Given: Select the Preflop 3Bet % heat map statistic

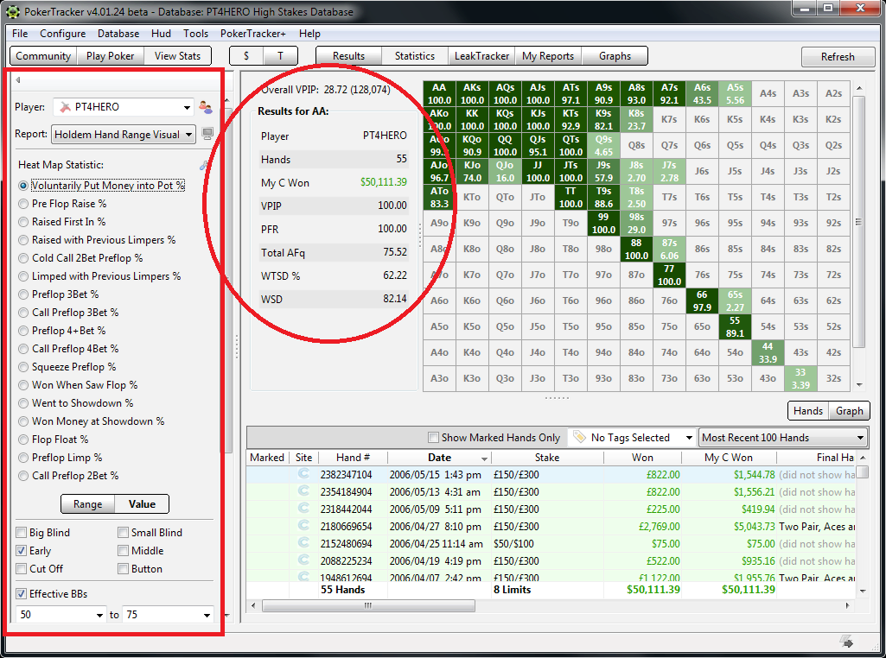Looking at the screenshot, I should tap(22, 294).
